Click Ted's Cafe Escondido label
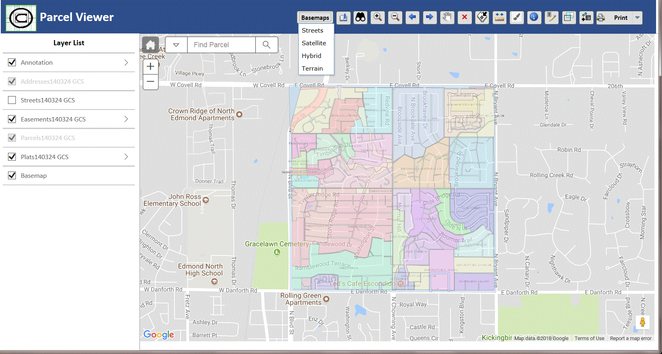Viewport: 662px width, 354px height. pyautogui.click(x=363, y=284)
